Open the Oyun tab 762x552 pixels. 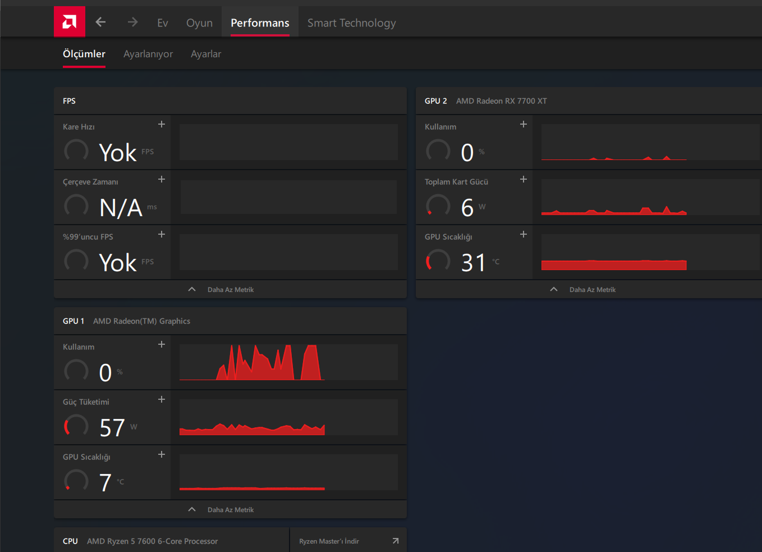pyautogui.click(x=199, y=23)
